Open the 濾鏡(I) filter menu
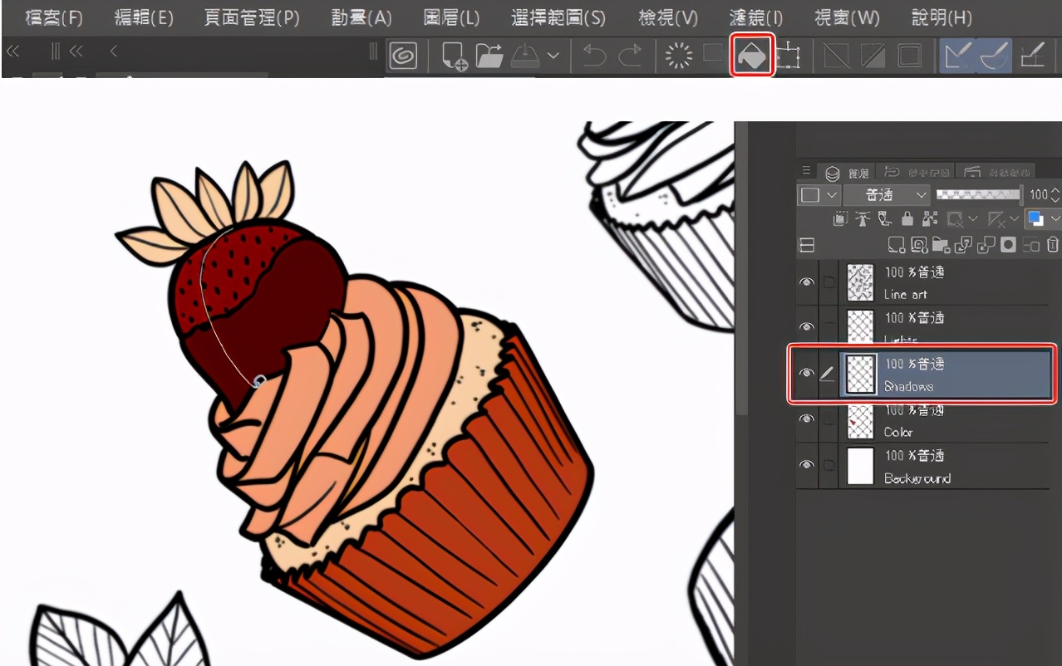Viewport: 1062px width, 666px height. pos(755,17)
